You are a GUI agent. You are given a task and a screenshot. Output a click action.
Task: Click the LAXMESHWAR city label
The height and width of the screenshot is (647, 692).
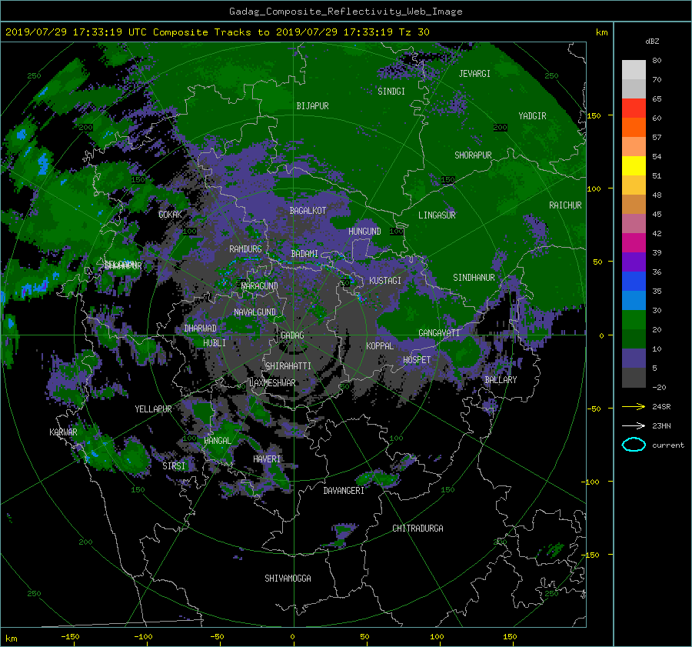(272, 383)
